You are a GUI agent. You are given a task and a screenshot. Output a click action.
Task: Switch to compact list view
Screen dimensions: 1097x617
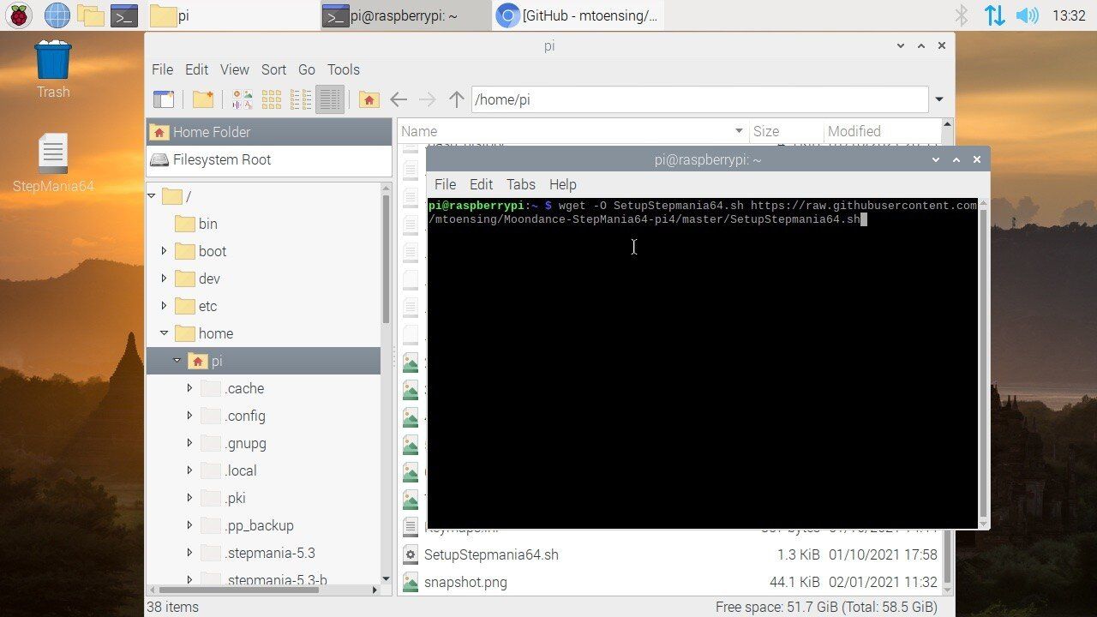[x=301, y=99]
